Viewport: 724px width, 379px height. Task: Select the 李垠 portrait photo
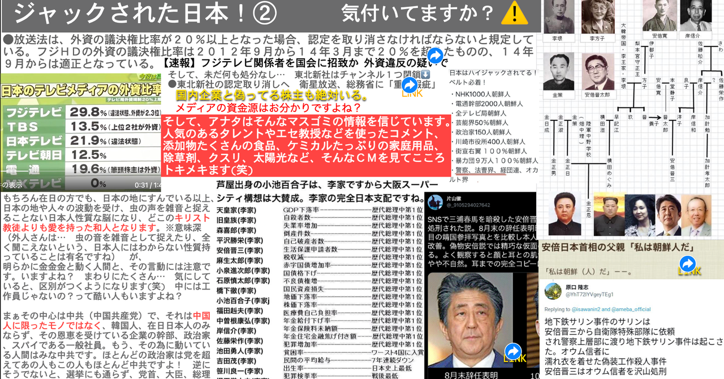coord(558,17)
